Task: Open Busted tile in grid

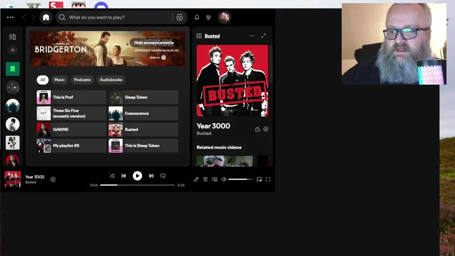Action: [x=143, y=129]
